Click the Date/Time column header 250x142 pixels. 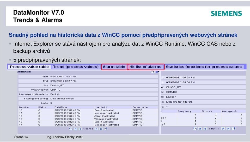(60, 107)
